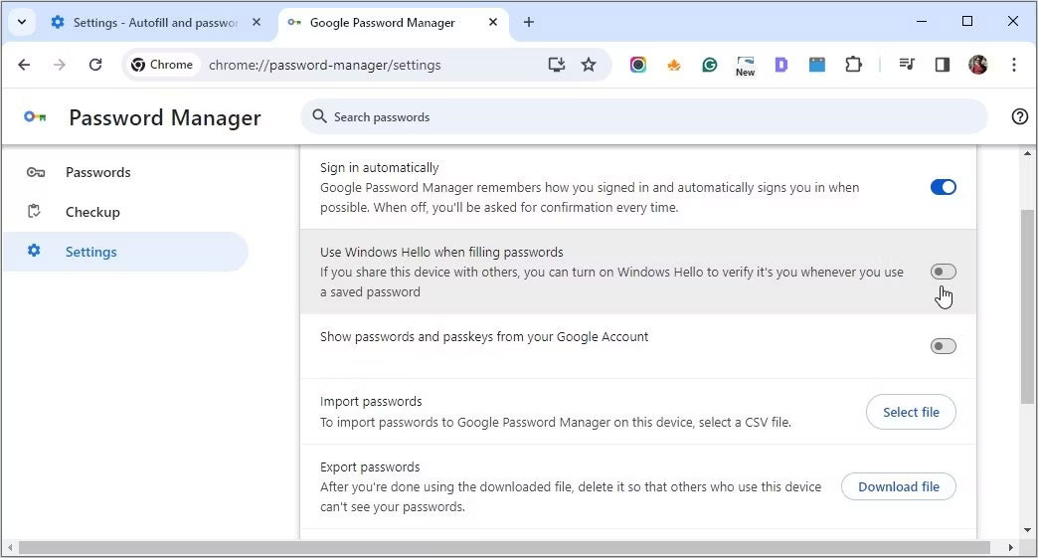Enable Use Windows Hello toggle
This screenshot has height=558, width=1038.
(x=943, y=272)
